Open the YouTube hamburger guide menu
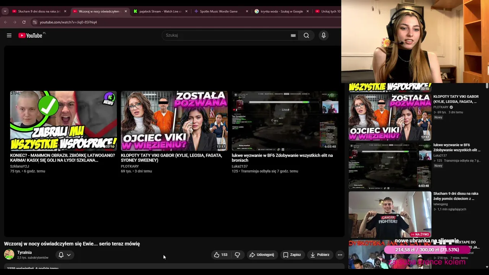The image size is (489, 275). (x=9, y=36)
